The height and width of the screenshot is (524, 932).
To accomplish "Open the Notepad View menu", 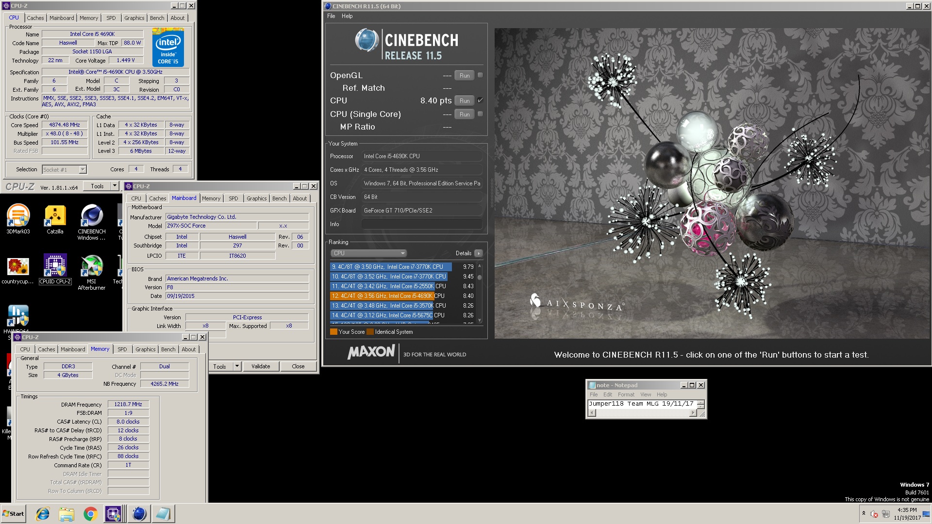I will (x=646, y=394).
